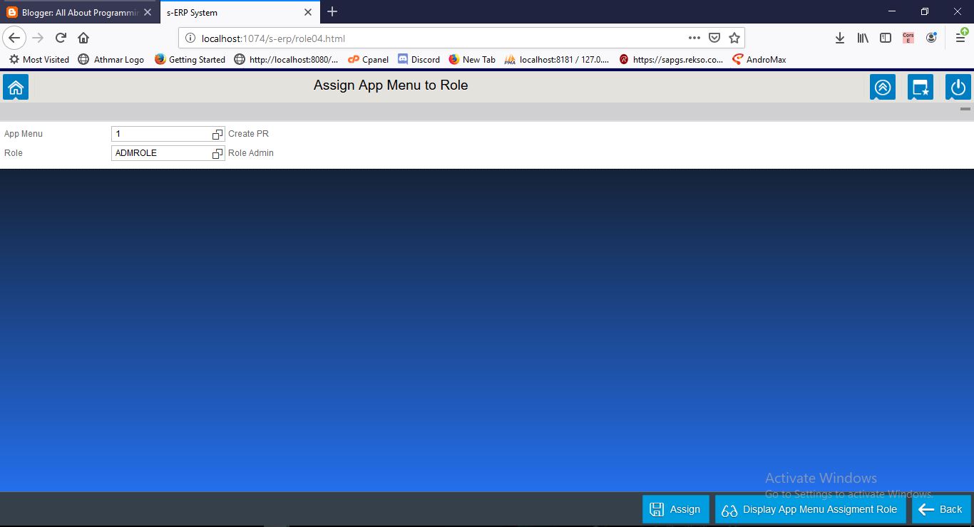Click the Assign App Menu to Role title
Screen dimensions: 974x527
pos(391,85)
